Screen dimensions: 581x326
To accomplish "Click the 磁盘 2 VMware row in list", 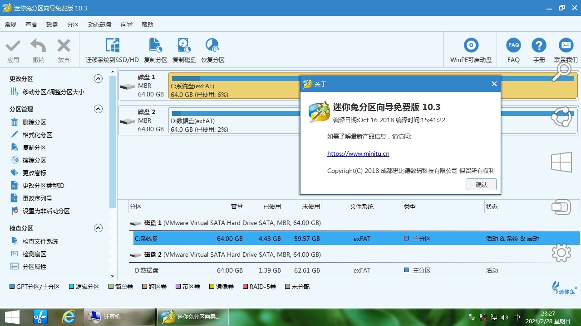I will click(225, 254).
